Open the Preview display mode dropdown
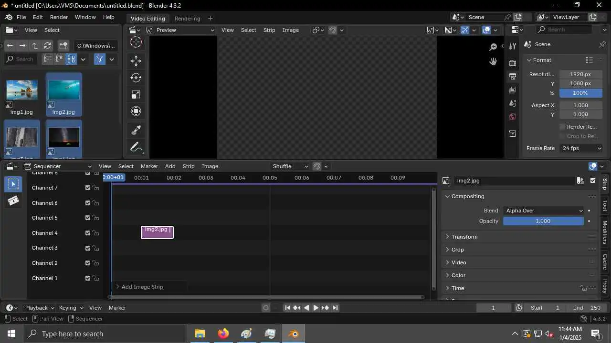 (181, 30)
